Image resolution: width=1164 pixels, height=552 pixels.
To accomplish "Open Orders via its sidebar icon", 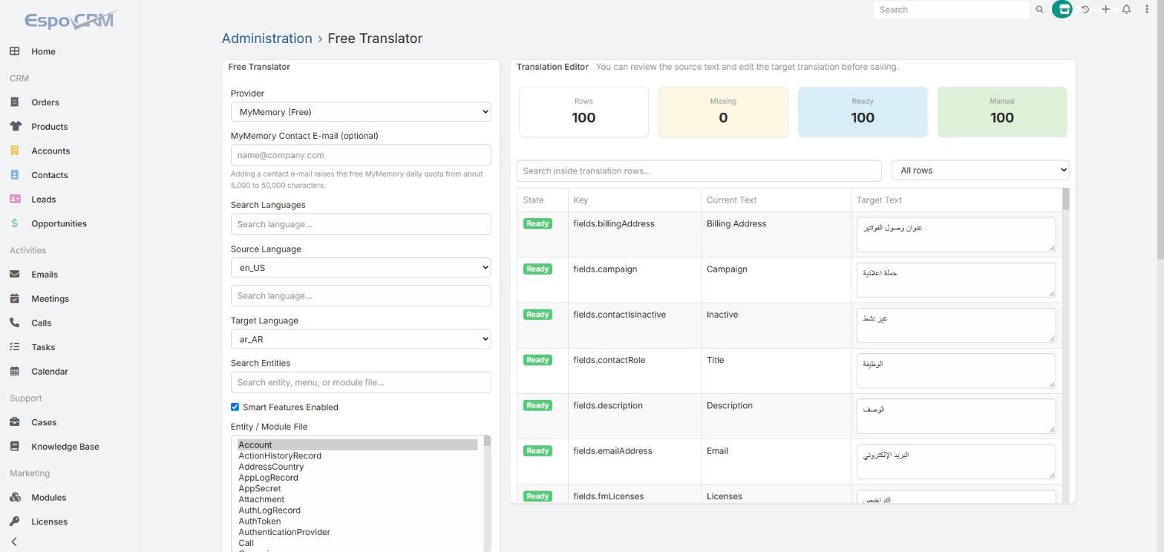I will (14, 102).
